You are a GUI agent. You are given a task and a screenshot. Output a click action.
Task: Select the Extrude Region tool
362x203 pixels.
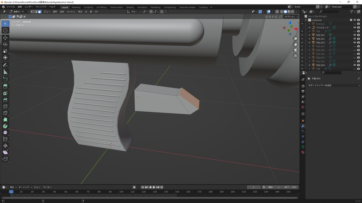5,87
